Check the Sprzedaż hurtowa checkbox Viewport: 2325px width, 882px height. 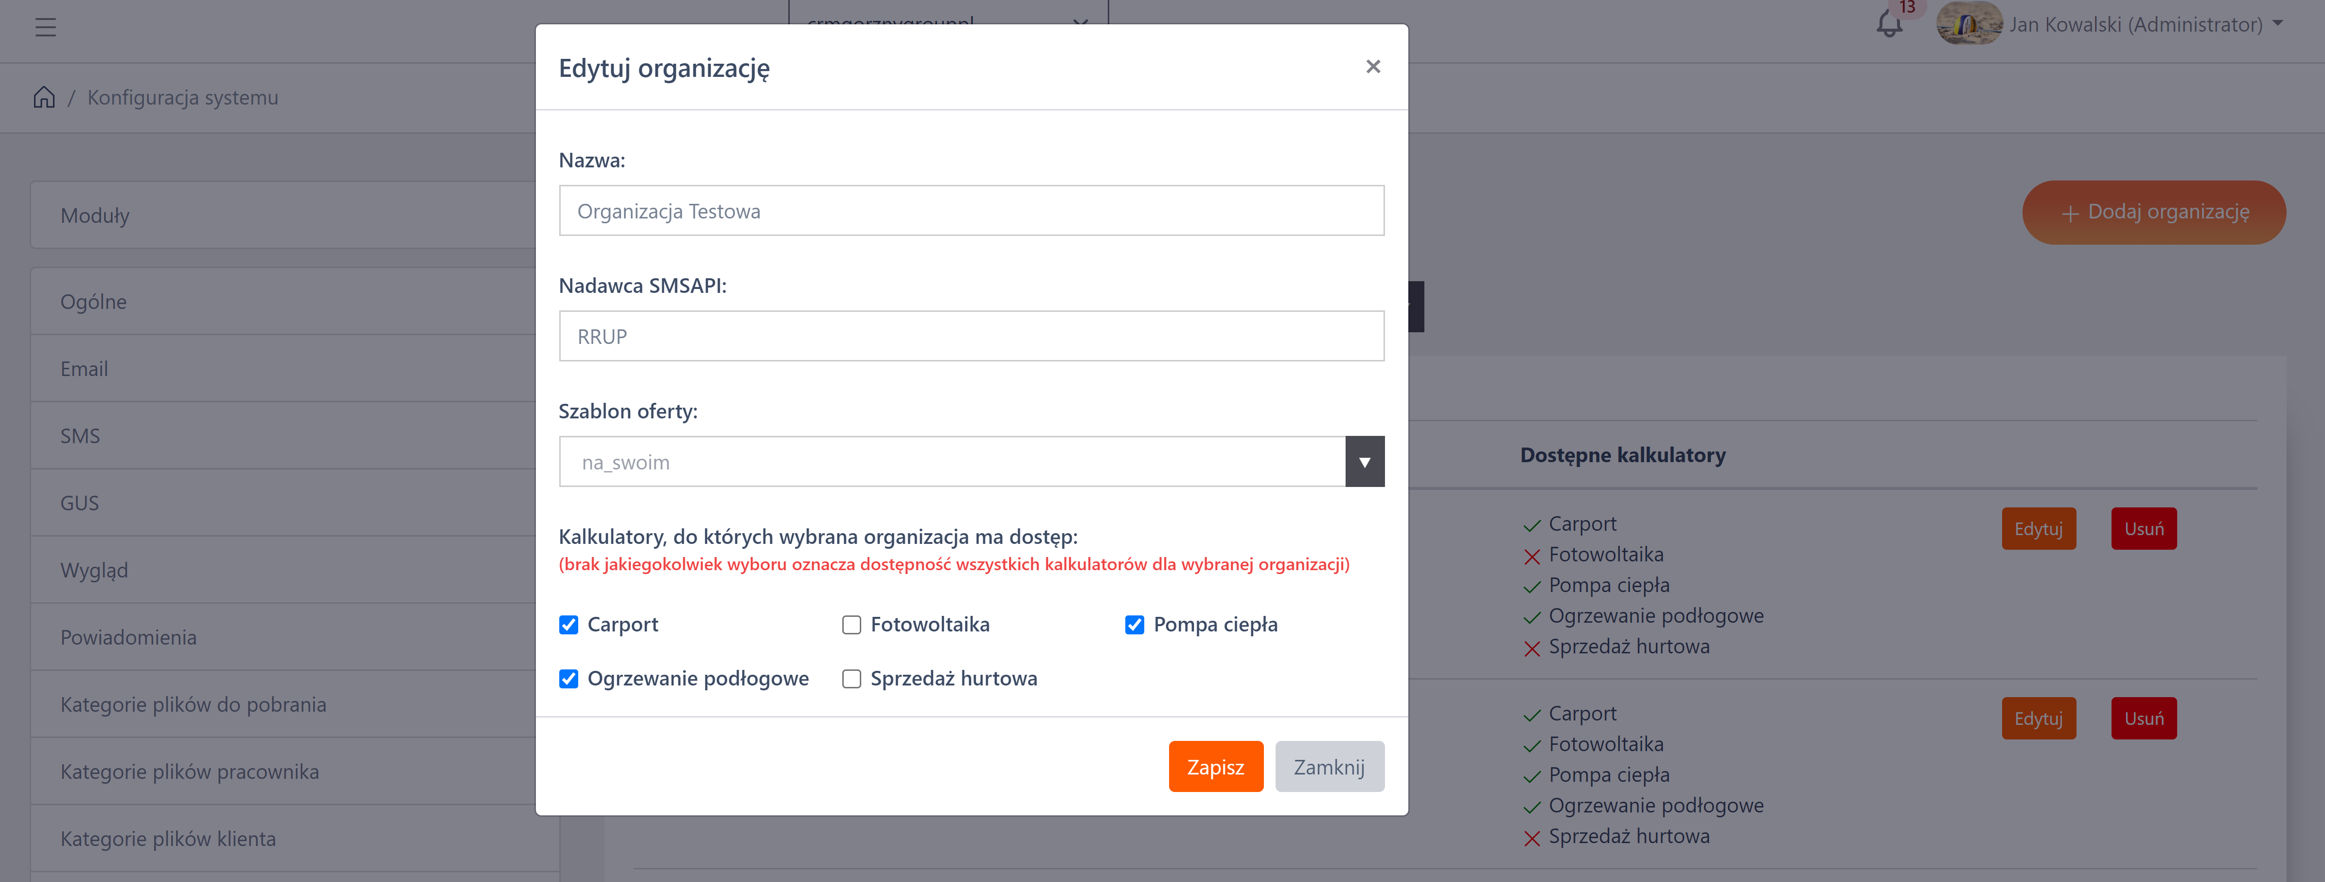click(851, 679)
